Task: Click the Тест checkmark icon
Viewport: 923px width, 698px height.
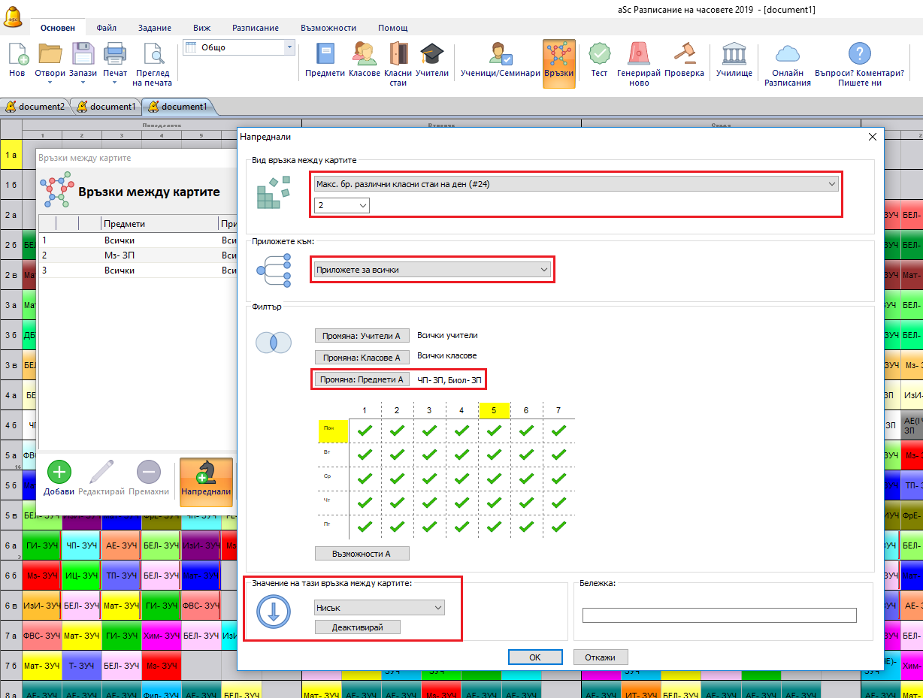Action: [x=599, y=59]
